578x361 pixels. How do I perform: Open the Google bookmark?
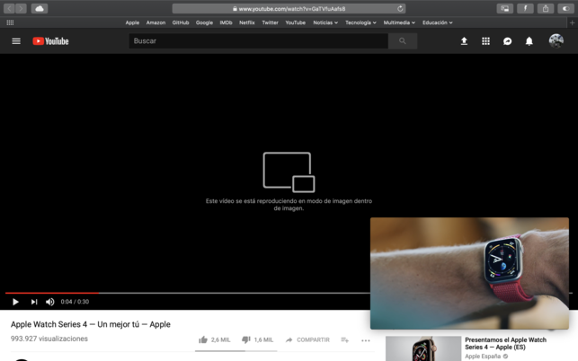204,22
